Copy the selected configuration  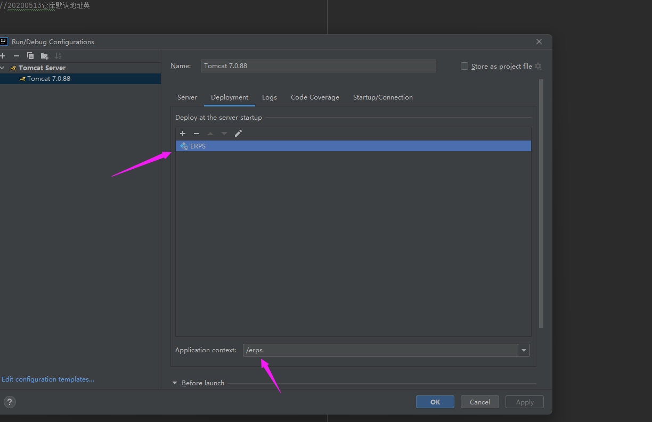point(30,56)
